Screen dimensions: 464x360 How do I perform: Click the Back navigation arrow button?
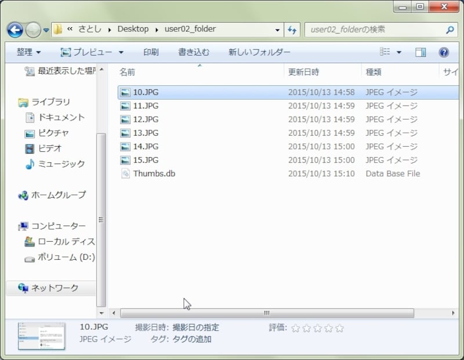click(x=16, y=30)
